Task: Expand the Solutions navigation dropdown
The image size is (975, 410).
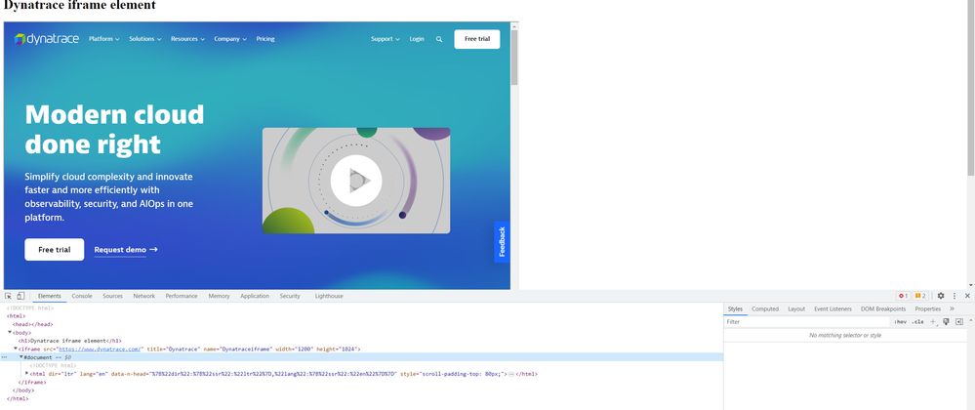Action: pos(144,39)
